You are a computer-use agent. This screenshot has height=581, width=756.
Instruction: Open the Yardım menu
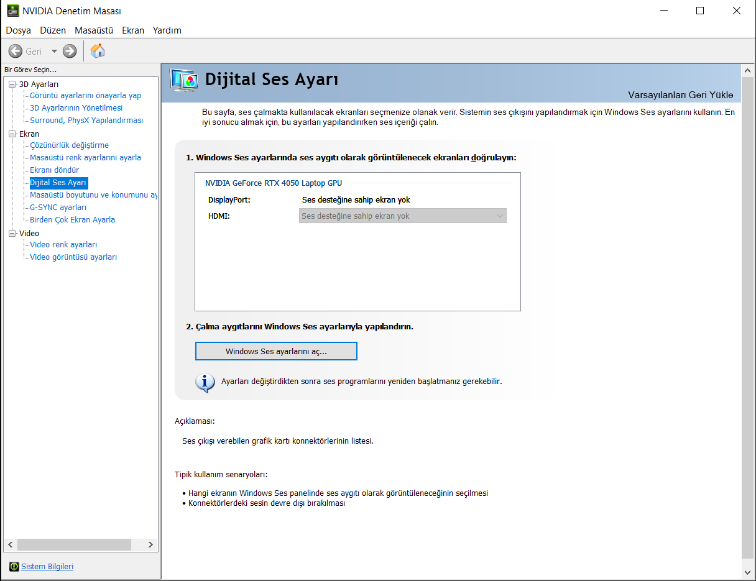click(x=167, y=30)
